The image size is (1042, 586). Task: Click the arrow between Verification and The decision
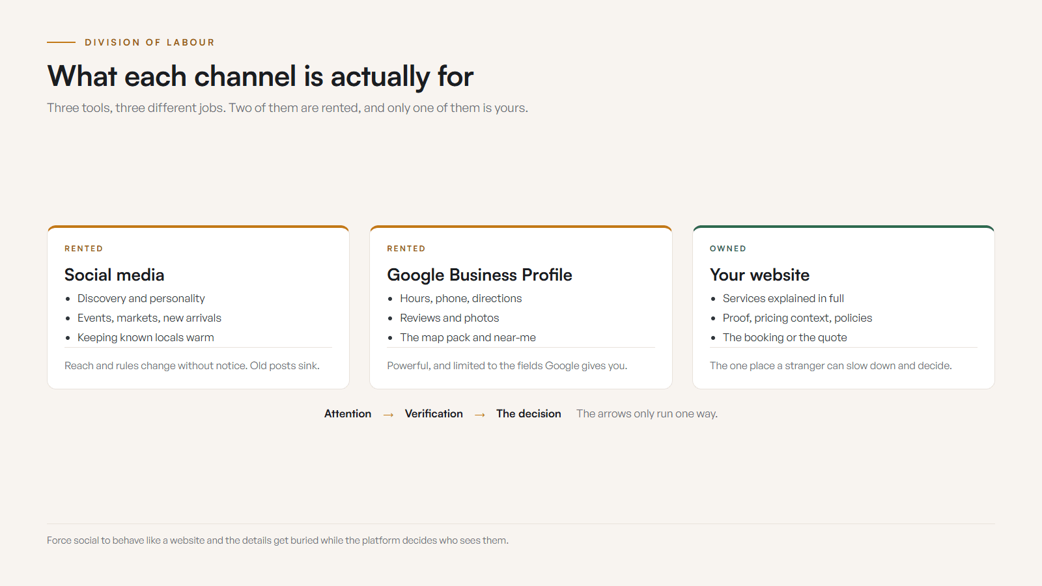pos(480,415)
